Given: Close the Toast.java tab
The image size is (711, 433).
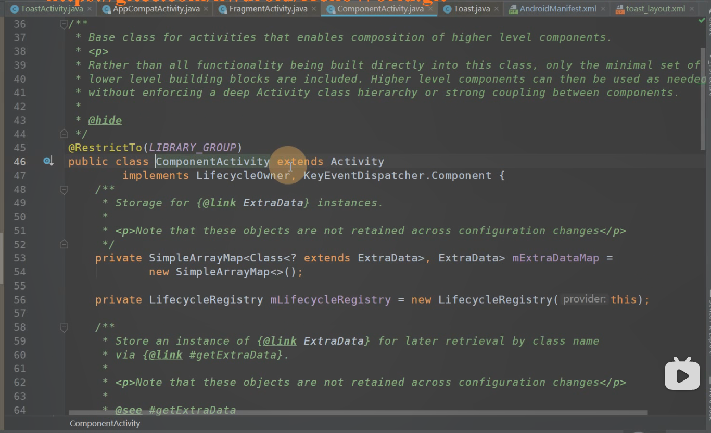Looking at the screenshot, I should pyautogui.click(x=496, y=9).
